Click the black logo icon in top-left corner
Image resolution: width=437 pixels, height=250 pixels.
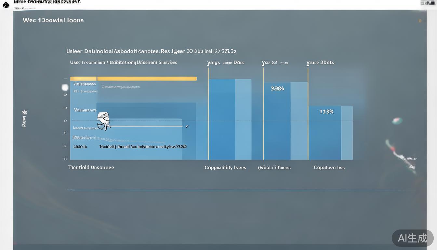tap(6, 5)
